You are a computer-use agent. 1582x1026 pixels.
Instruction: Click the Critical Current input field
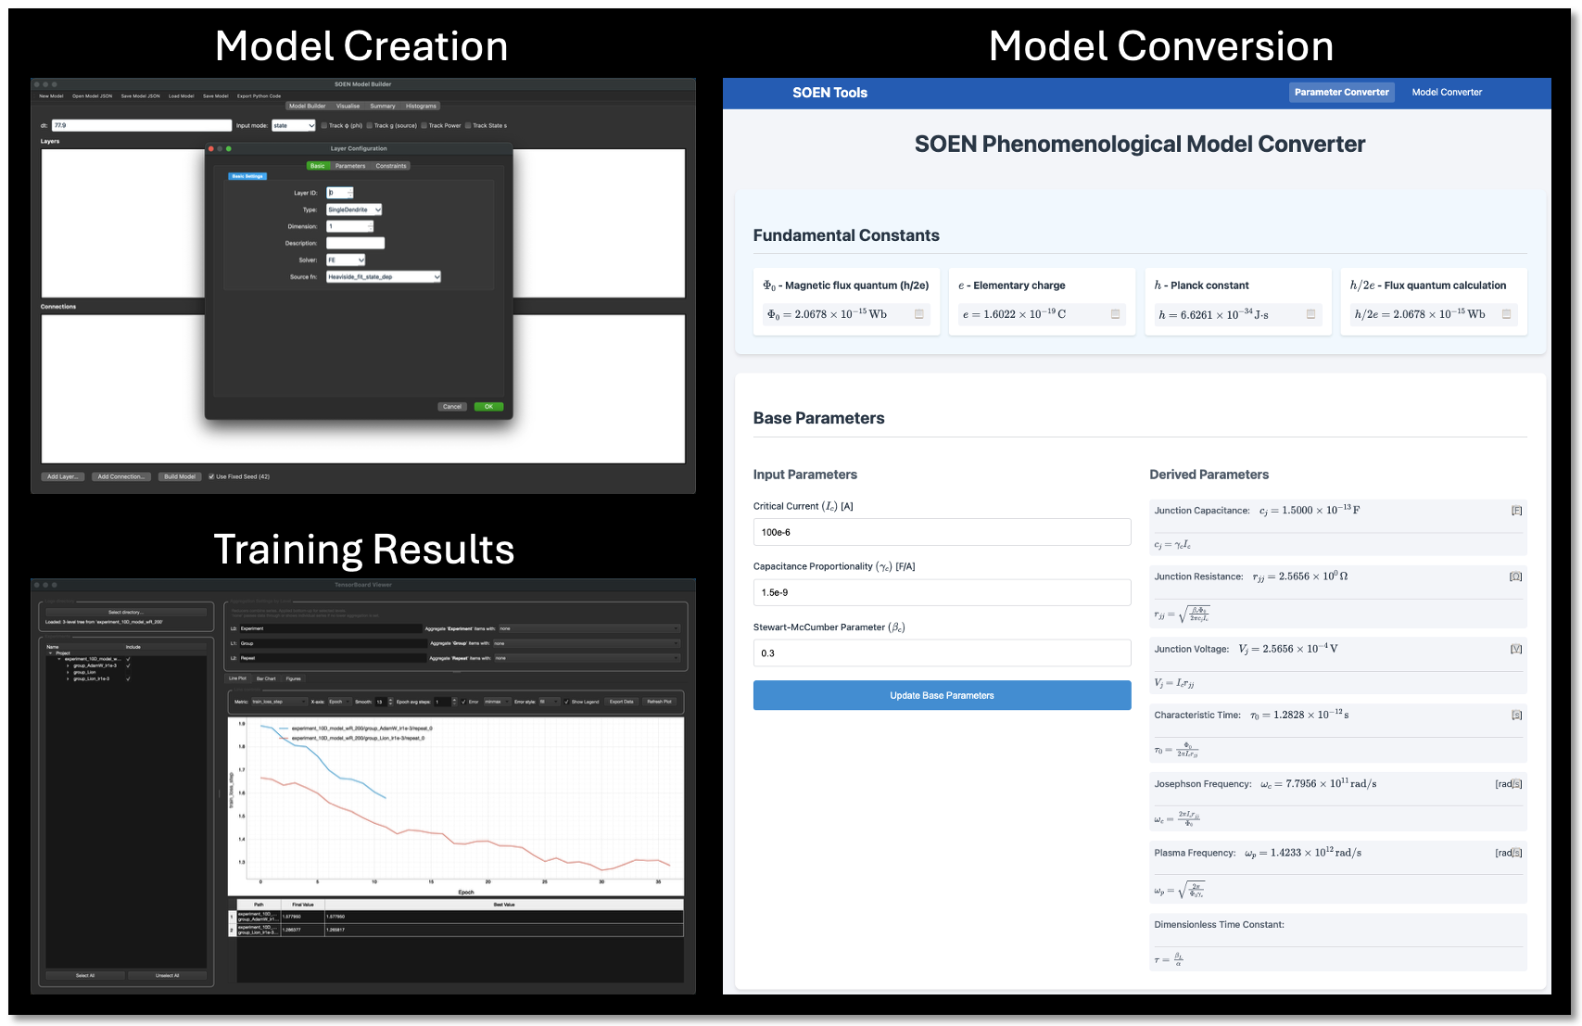942,531
